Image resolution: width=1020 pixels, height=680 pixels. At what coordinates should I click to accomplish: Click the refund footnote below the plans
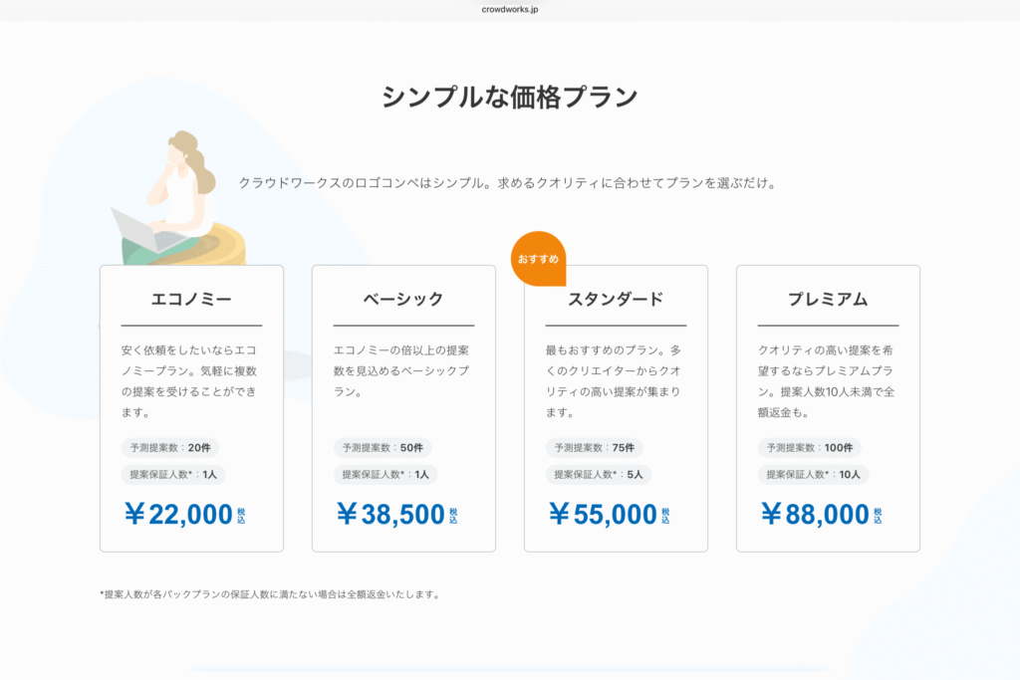[x=269, y=594]
